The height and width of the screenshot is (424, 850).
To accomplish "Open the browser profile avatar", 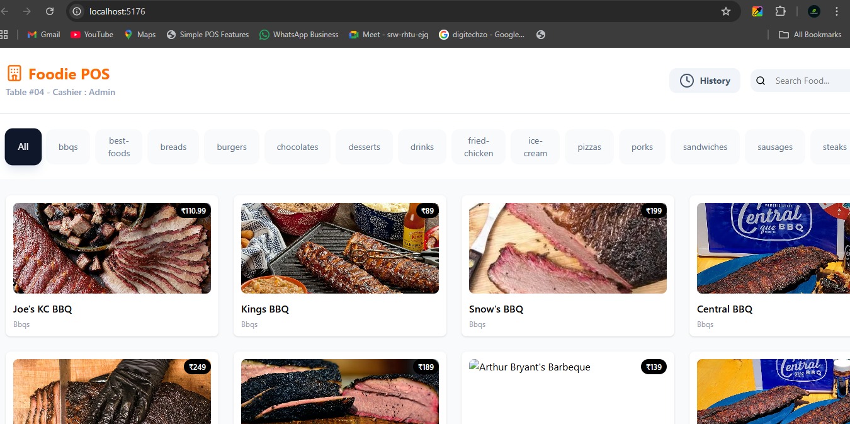I will click(814, 11).
